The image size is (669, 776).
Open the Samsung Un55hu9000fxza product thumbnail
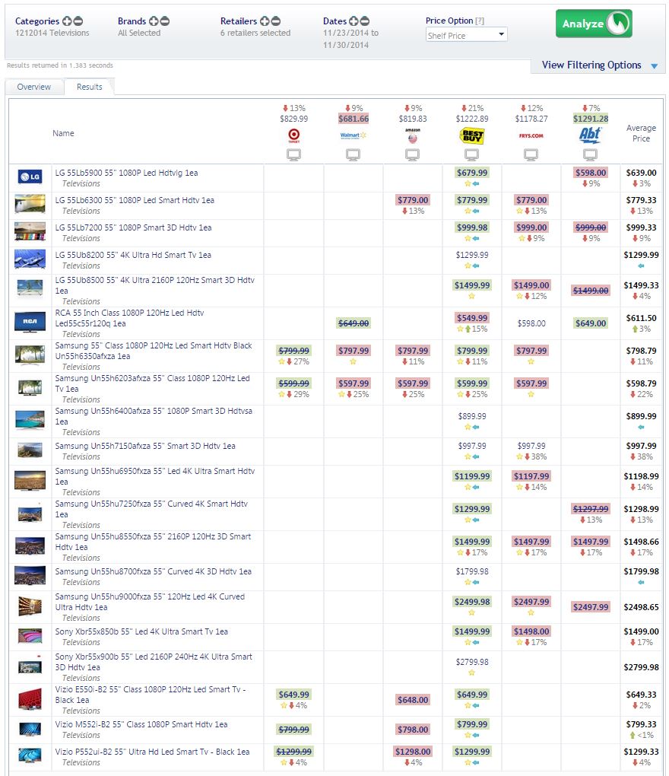(x=30, y=607)
